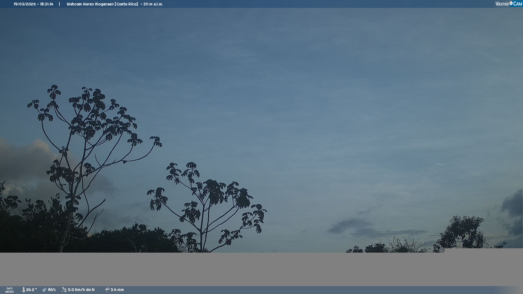Click the 0.0 Km/h da N wind reading
The height and width of the screenshot is (294, 523).
(x=81, y=290)
